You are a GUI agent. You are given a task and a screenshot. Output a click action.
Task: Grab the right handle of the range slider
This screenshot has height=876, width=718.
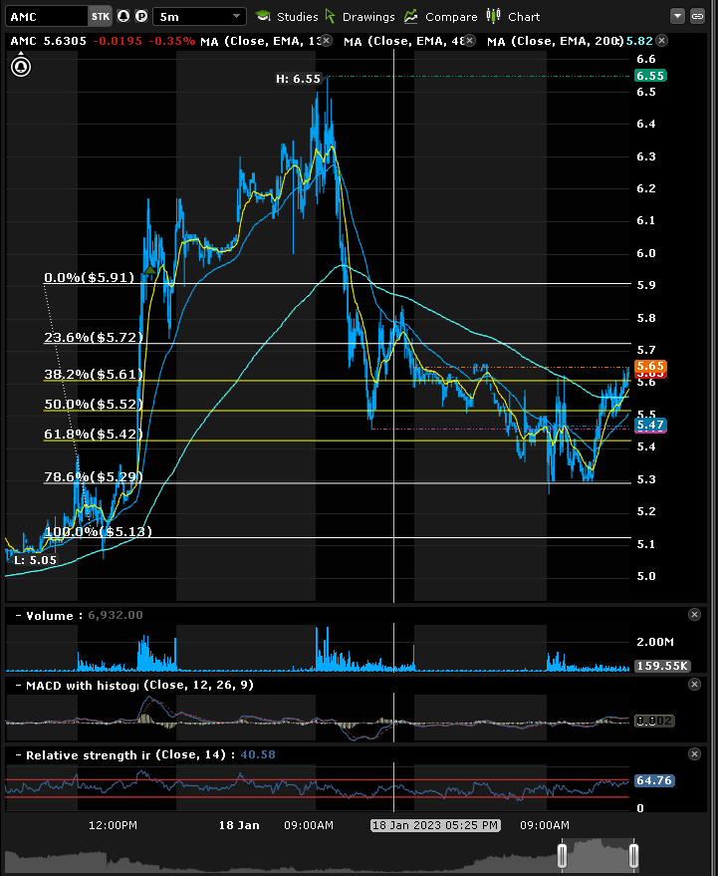coord(633,855)
